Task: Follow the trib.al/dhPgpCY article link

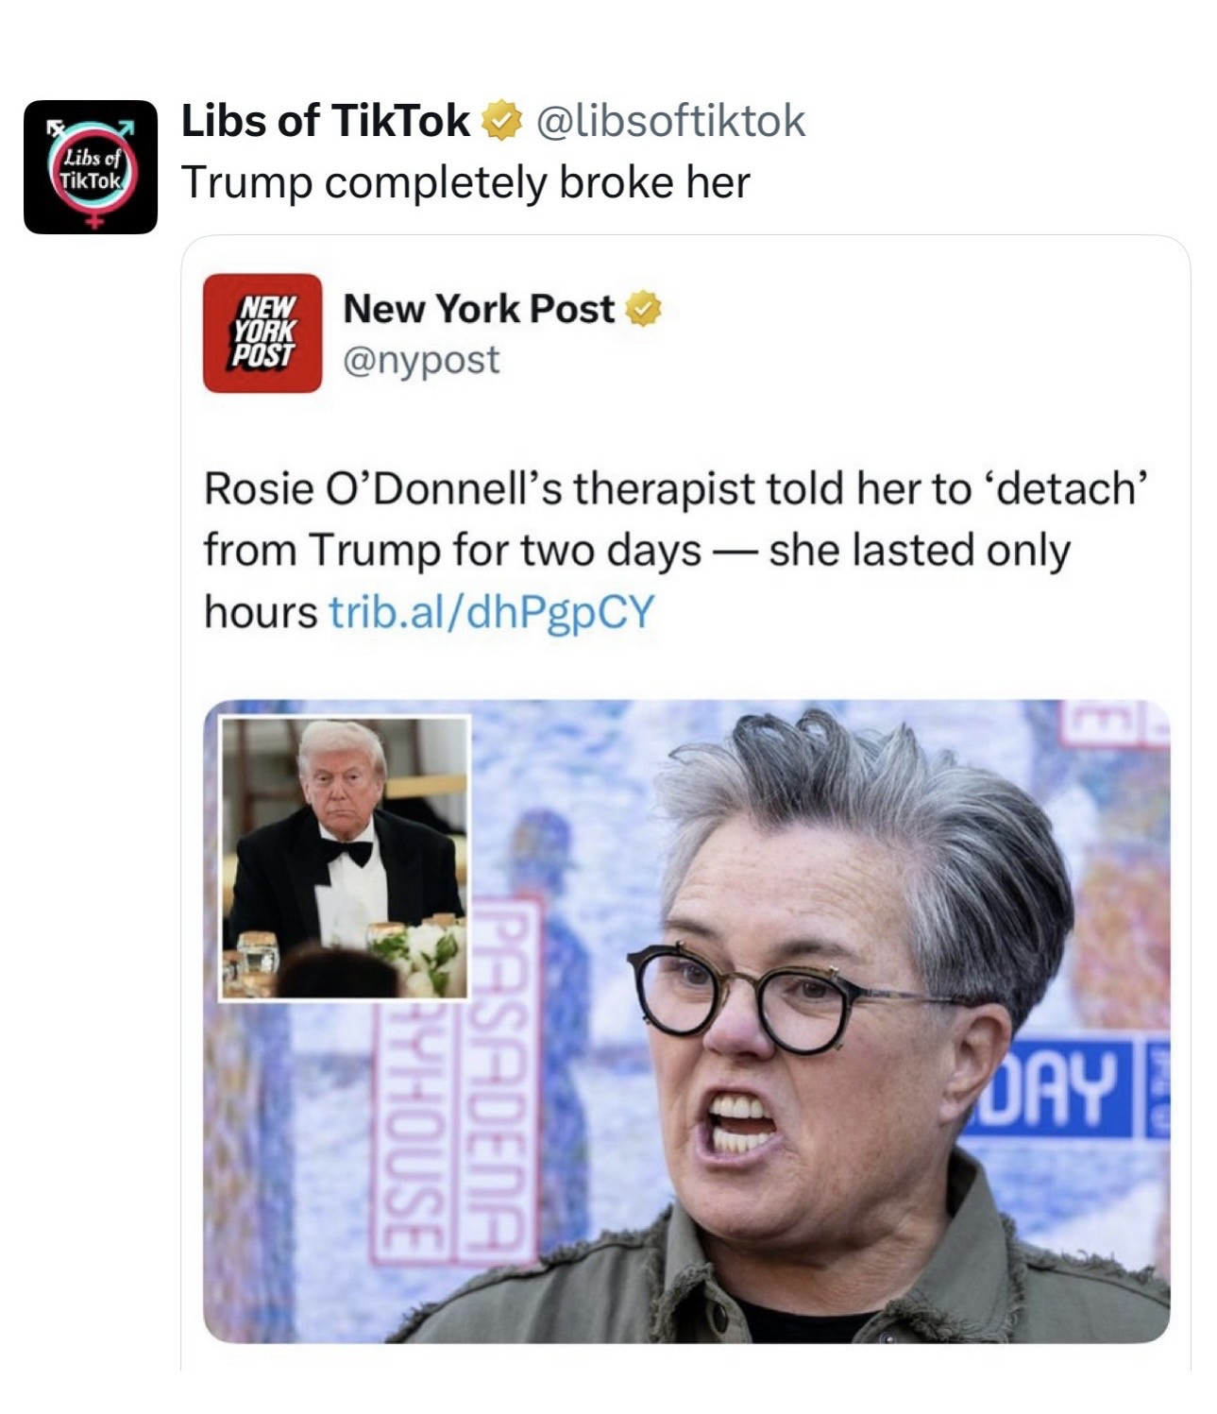Action: pos(491,612)
